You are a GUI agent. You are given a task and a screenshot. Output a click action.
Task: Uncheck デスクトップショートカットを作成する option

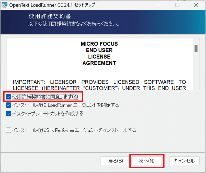[8, 114]
